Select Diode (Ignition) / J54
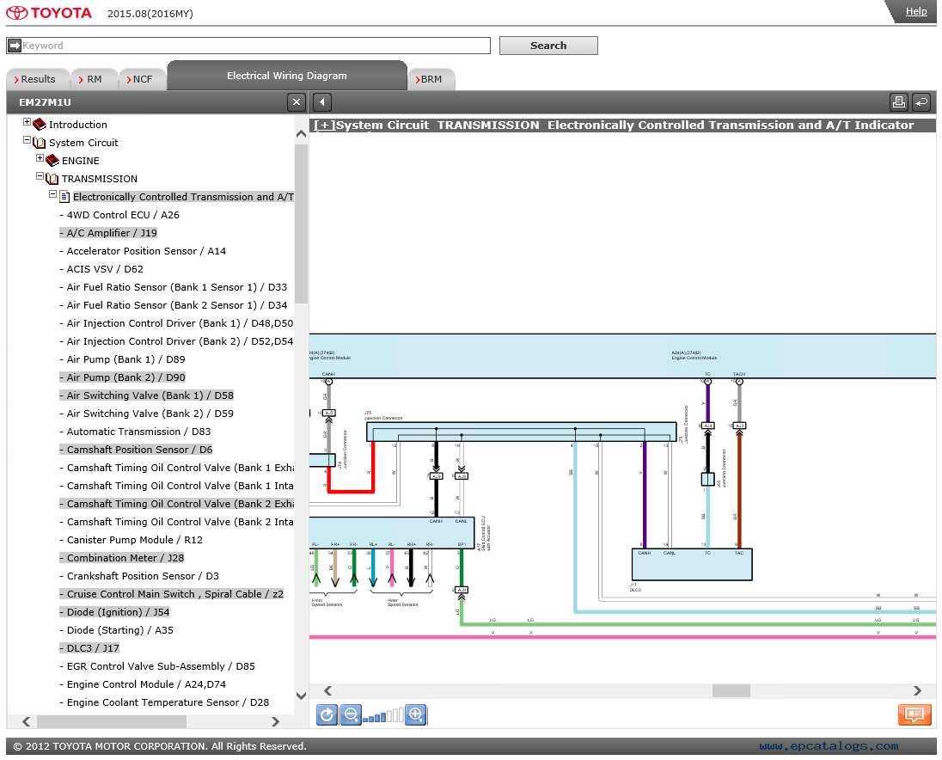This screenshot has width=942, height=760. pyautogui.click(x=115, y=611)
